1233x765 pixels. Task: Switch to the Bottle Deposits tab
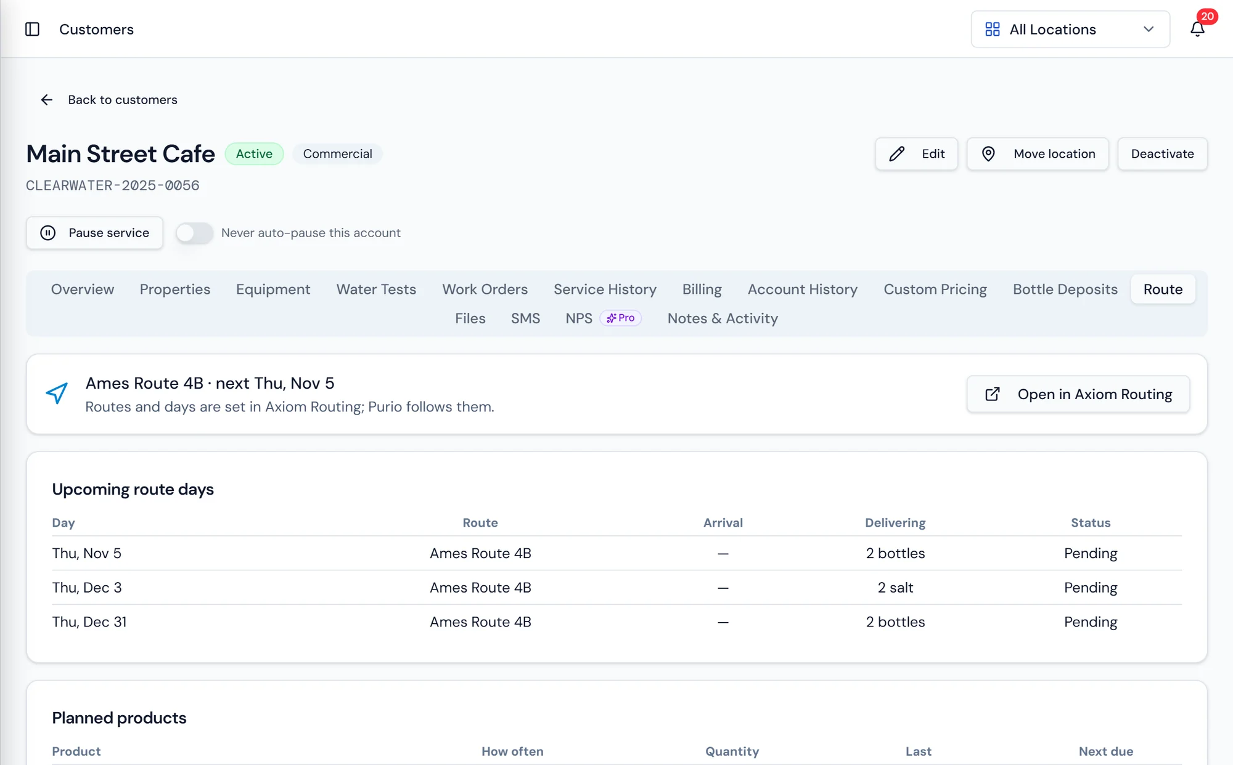tap(1065, 289)
